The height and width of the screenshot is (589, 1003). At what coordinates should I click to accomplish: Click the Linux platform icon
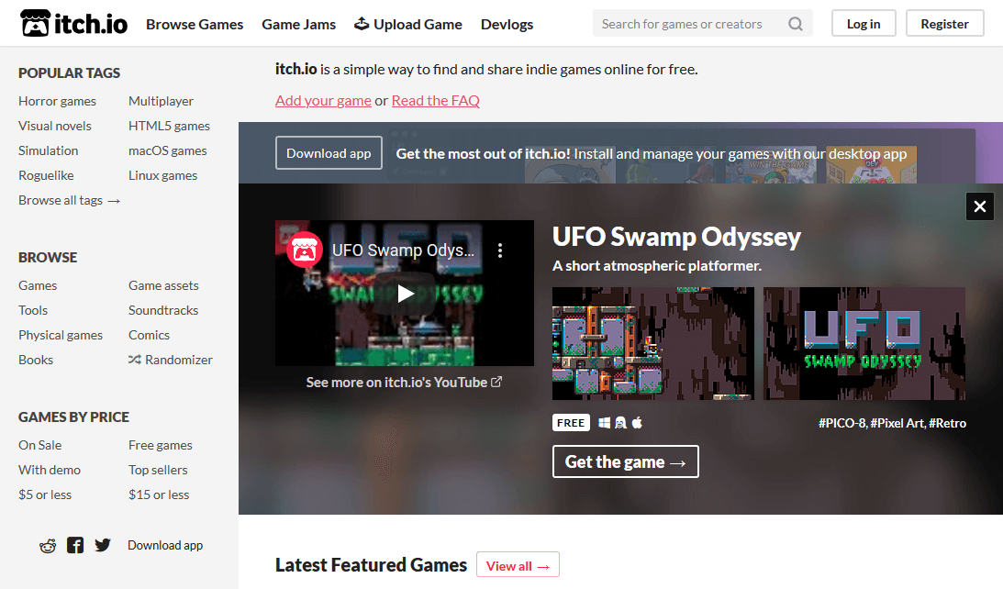click(620, 423)
